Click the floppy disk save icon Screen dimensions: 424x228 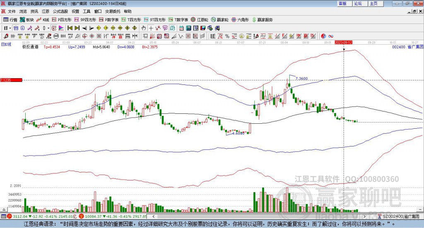click(203, 28)
